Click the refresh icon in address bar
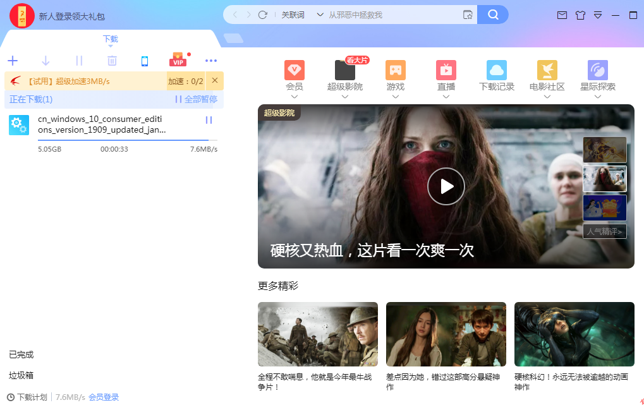 click(263, 15)
